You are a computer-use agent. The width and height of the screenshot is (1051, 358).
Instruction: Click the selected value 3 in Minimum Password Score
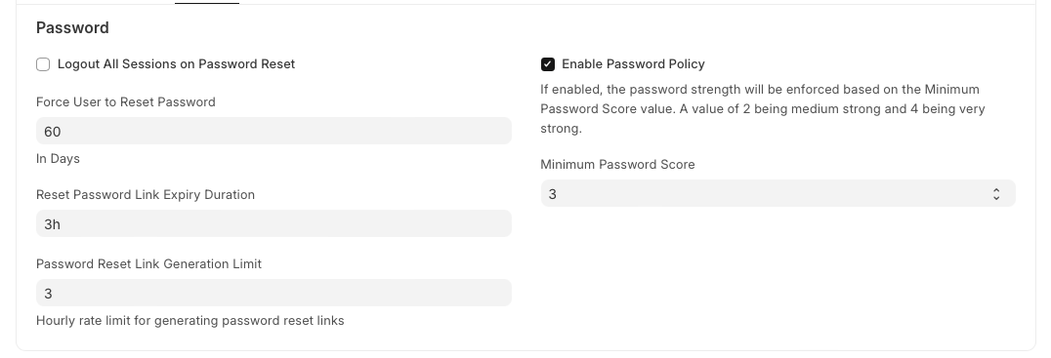coord(552,194)
